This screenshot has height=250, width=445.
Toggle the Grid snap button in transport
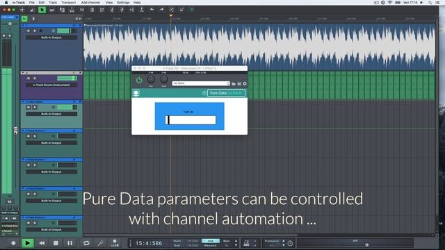pos(210,241)
